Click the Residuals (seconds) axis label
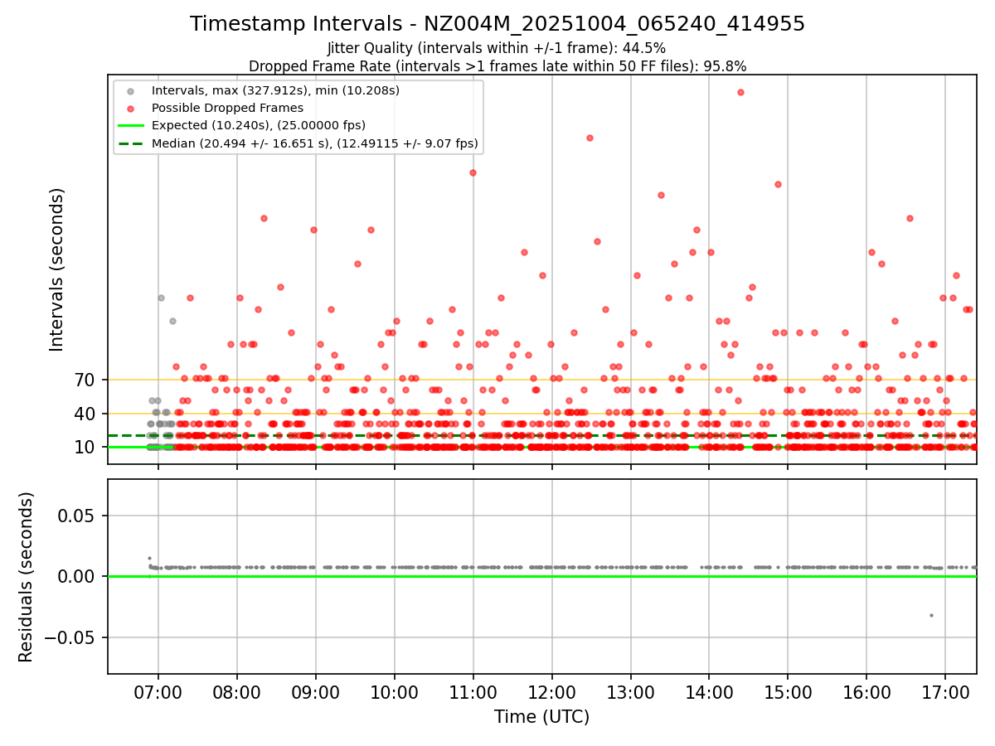 pyautogui.click(x=27, y=577)
